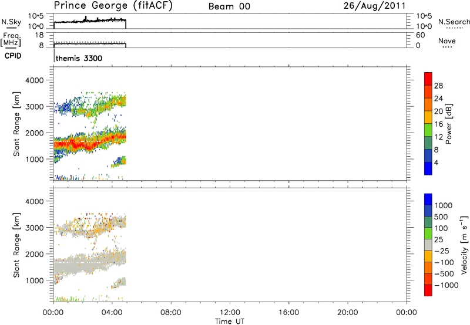
Task: Click the gray -25 to 25 segment on the Velocity color bar
Action: (428, 245)
